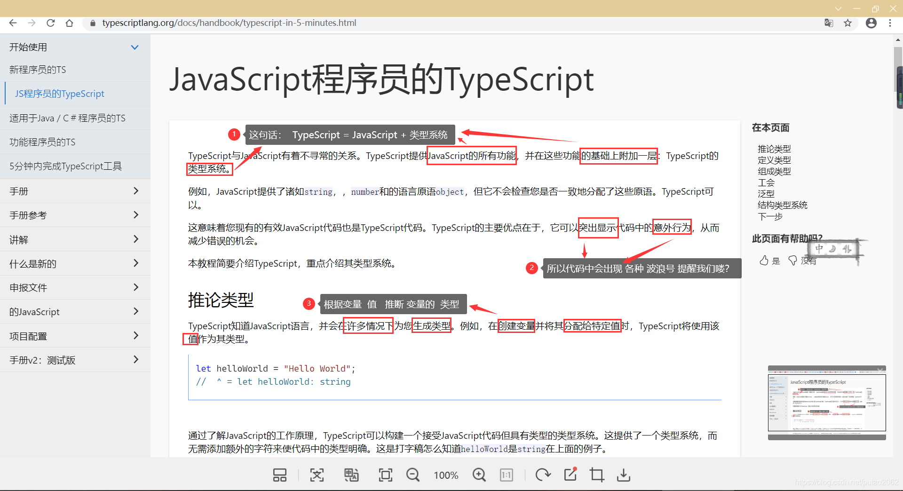The height and width of the screenshot is (491, 903).
Task: Jump to 下一步 in page contents
Action: (x=770, y=216)
